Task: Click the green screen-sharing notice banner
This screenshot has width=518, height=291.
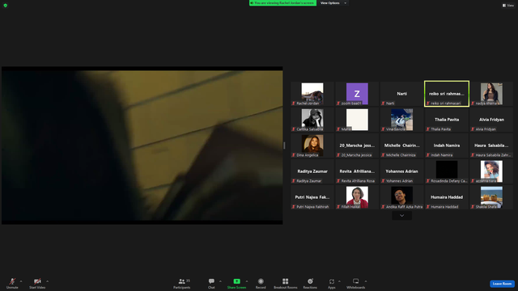Action: [x=282, y=3]
